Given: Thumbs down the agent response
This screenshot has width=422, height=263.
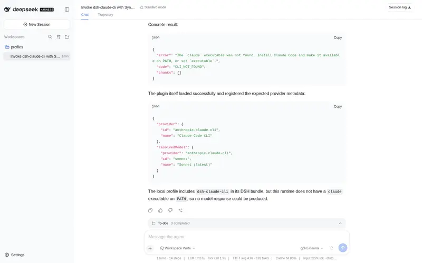Looking at the screenshot, I should point(170,210).
